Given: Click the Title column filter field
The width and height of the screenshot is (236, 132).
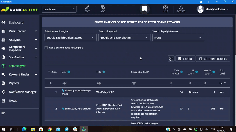Looking at the screenshot, I should click(112, 83).
